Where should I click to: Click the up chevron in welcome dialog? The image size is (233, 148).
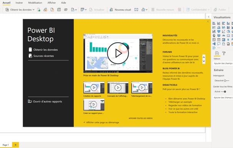(204, 57)
